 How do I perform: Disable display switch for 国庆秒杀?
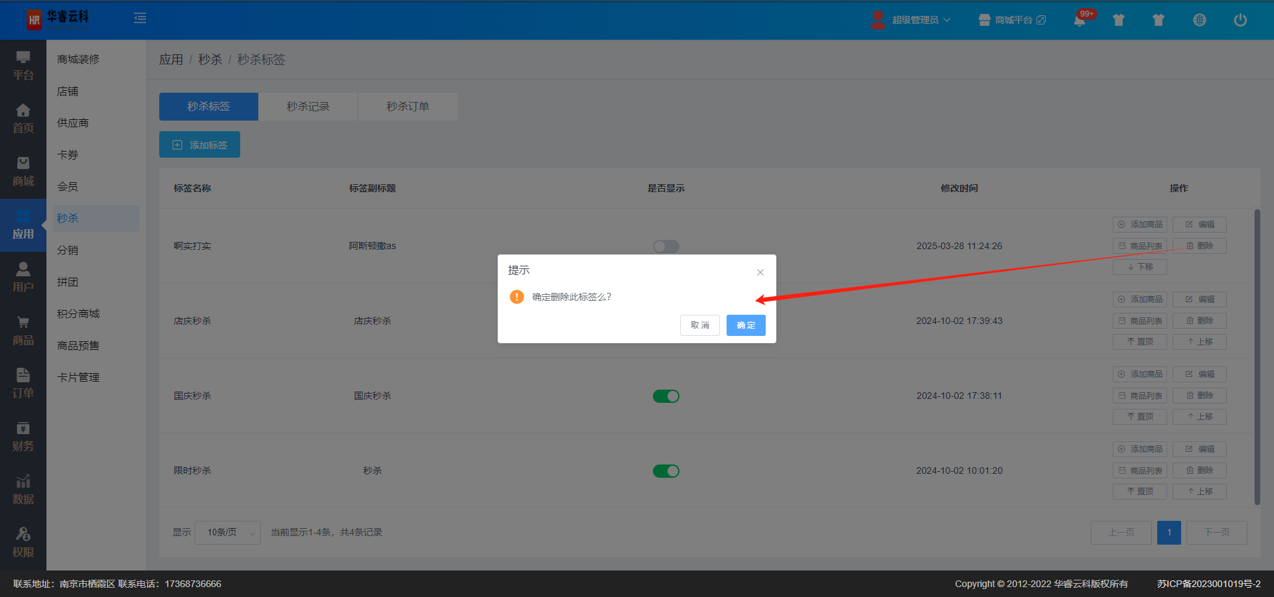[x=666, y=396]
